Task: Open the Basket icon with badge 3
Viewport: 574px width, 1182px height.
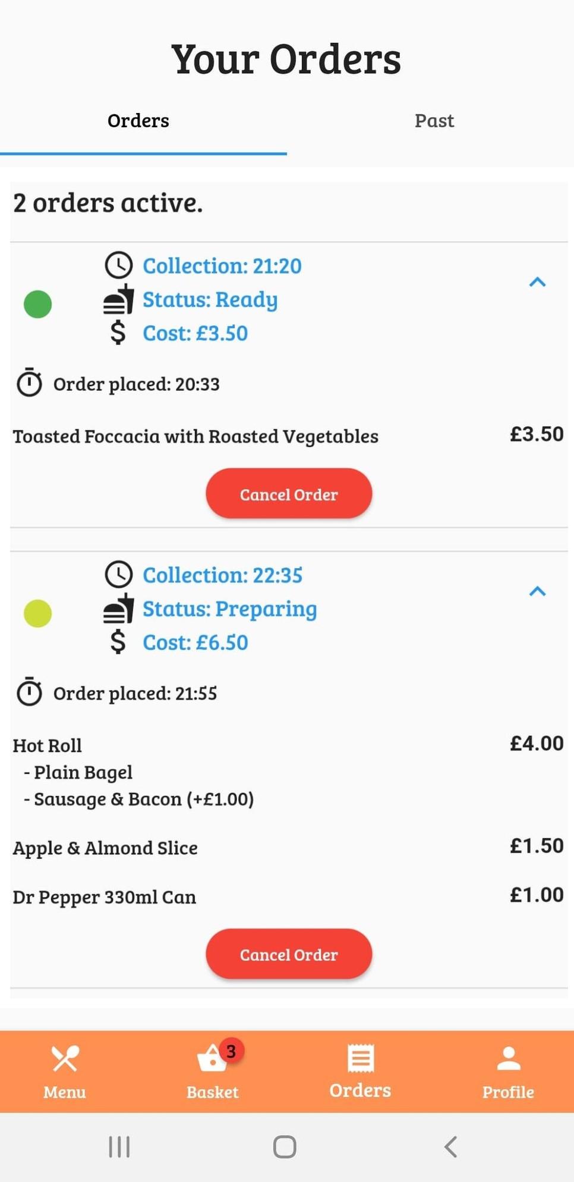Action: pyautogui.click(x=213, y=1058)
